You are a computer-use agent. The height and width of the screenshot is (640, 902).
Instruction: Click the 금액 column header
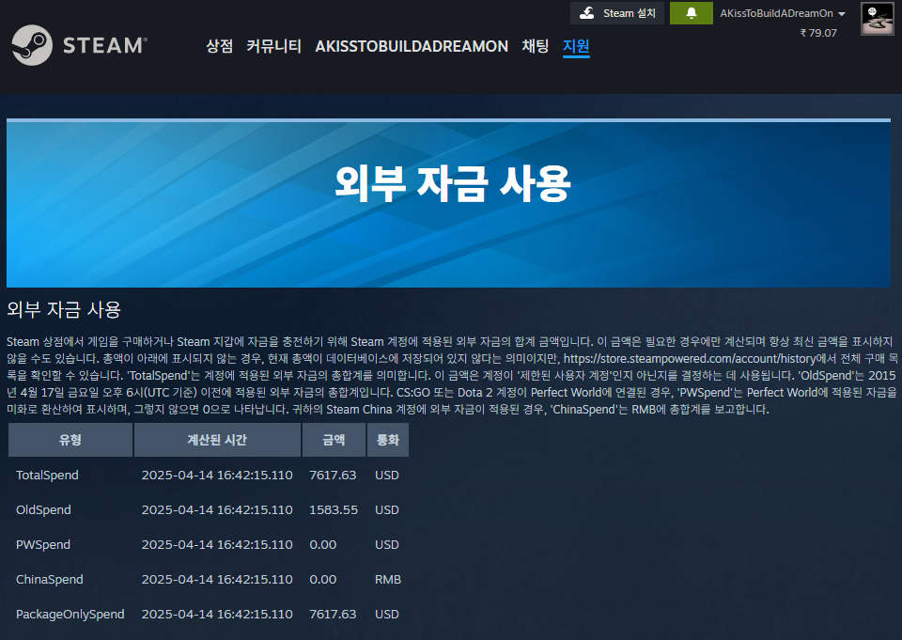(334, 440)
